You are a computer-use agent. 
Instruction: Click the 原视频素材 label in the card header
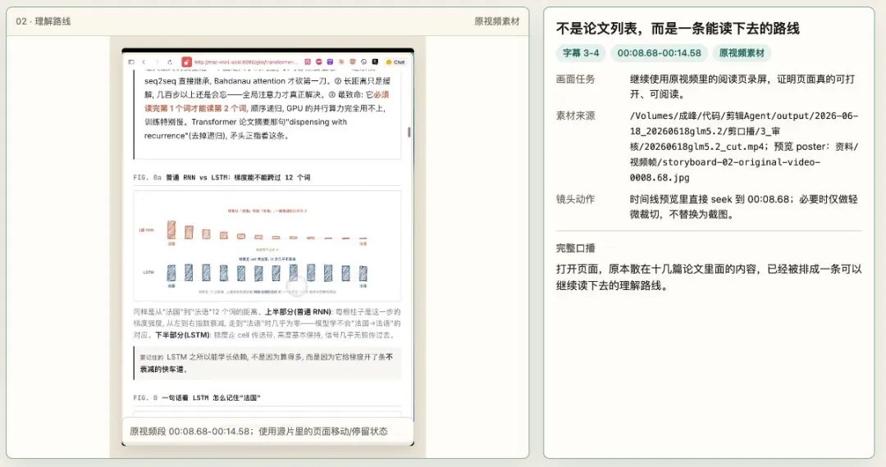pyautogui.click(x=496, y=21)
